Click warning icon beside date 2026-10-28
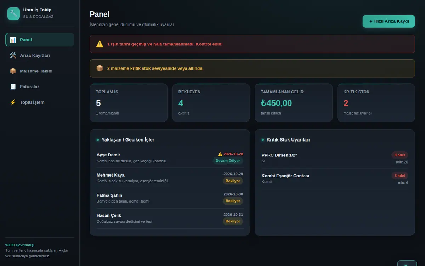The width and height of the screenshot is (425, 266). 220,154
